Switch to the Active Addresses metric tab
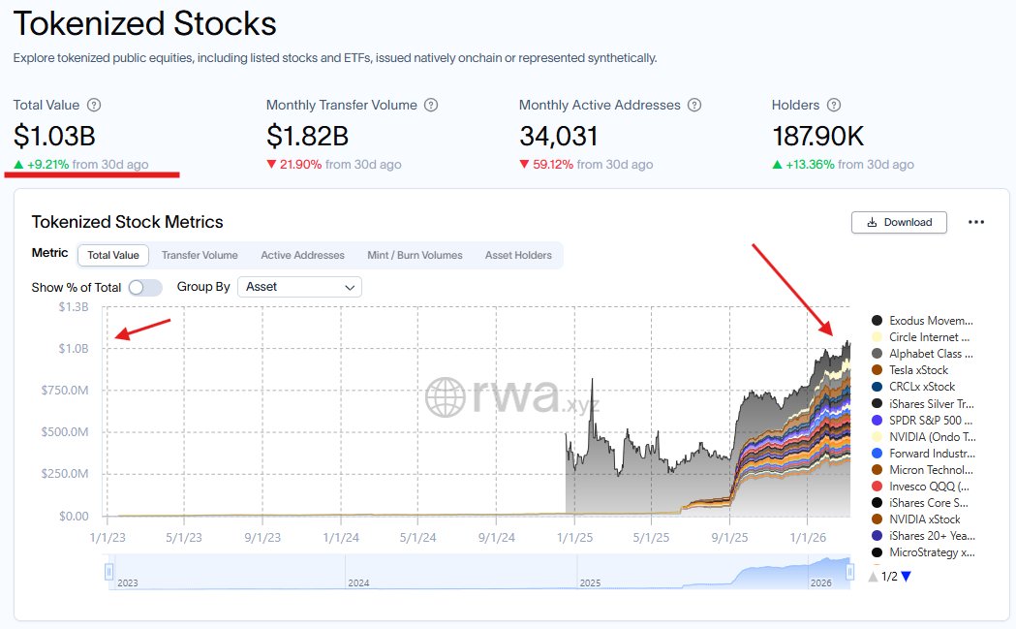The width and height of the screenshot is (1016, 629). pyautogui.click(x=302, y=256)
